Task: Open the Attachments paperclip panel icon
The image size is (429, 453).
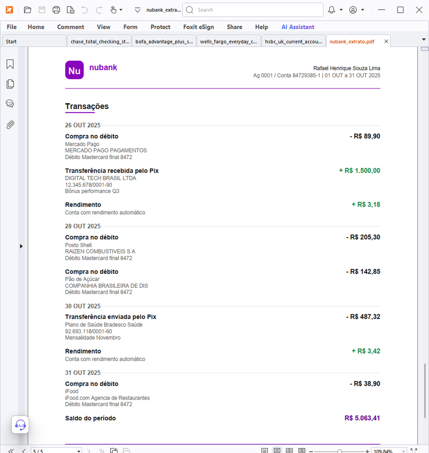Action: click(10, 125)
